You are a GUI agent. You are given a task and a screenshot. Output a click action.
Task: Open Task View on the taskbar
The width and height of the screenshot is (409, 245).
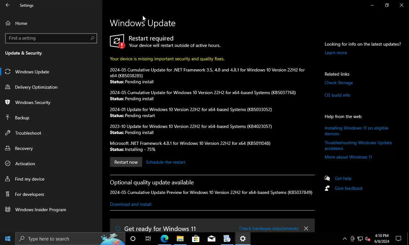(148, 239)
